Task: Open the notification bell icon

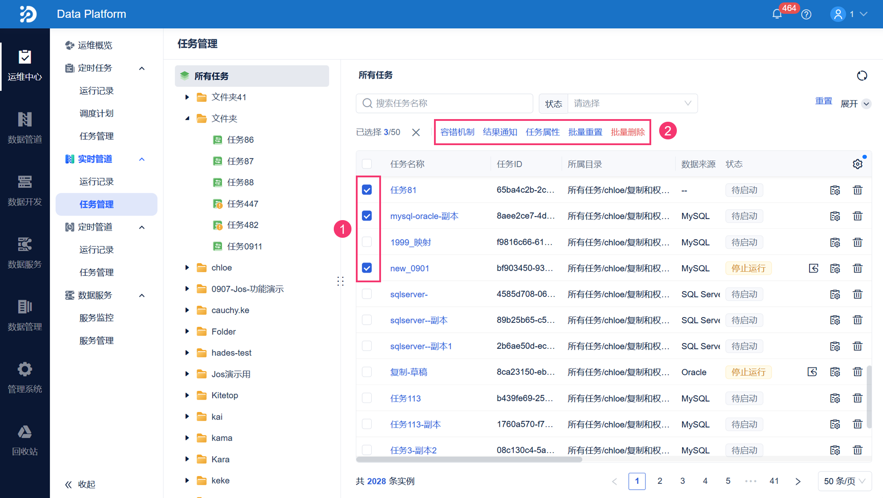Action: (777, 14)
